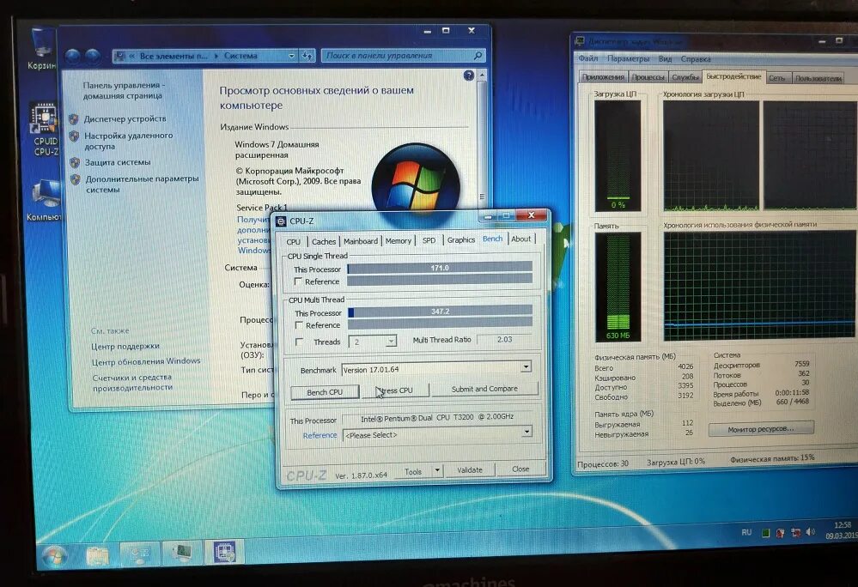The height and width of the screenshot is (587, 858).
Task: Expand the Tools dropdown arrow in CPU-Z
Action: tap(436, 470)
